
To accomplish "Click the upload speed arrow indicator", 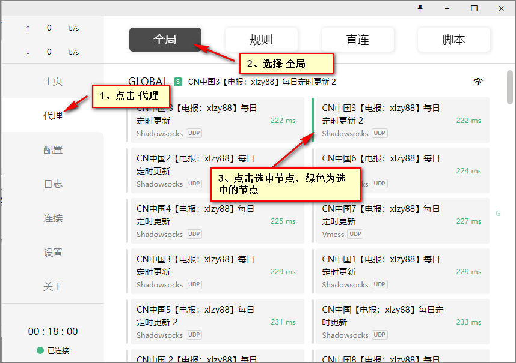I will (28, 28).
